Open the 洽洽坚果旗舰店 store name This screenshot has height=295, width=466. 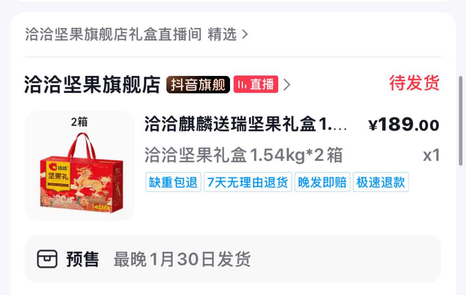(92, 85)
